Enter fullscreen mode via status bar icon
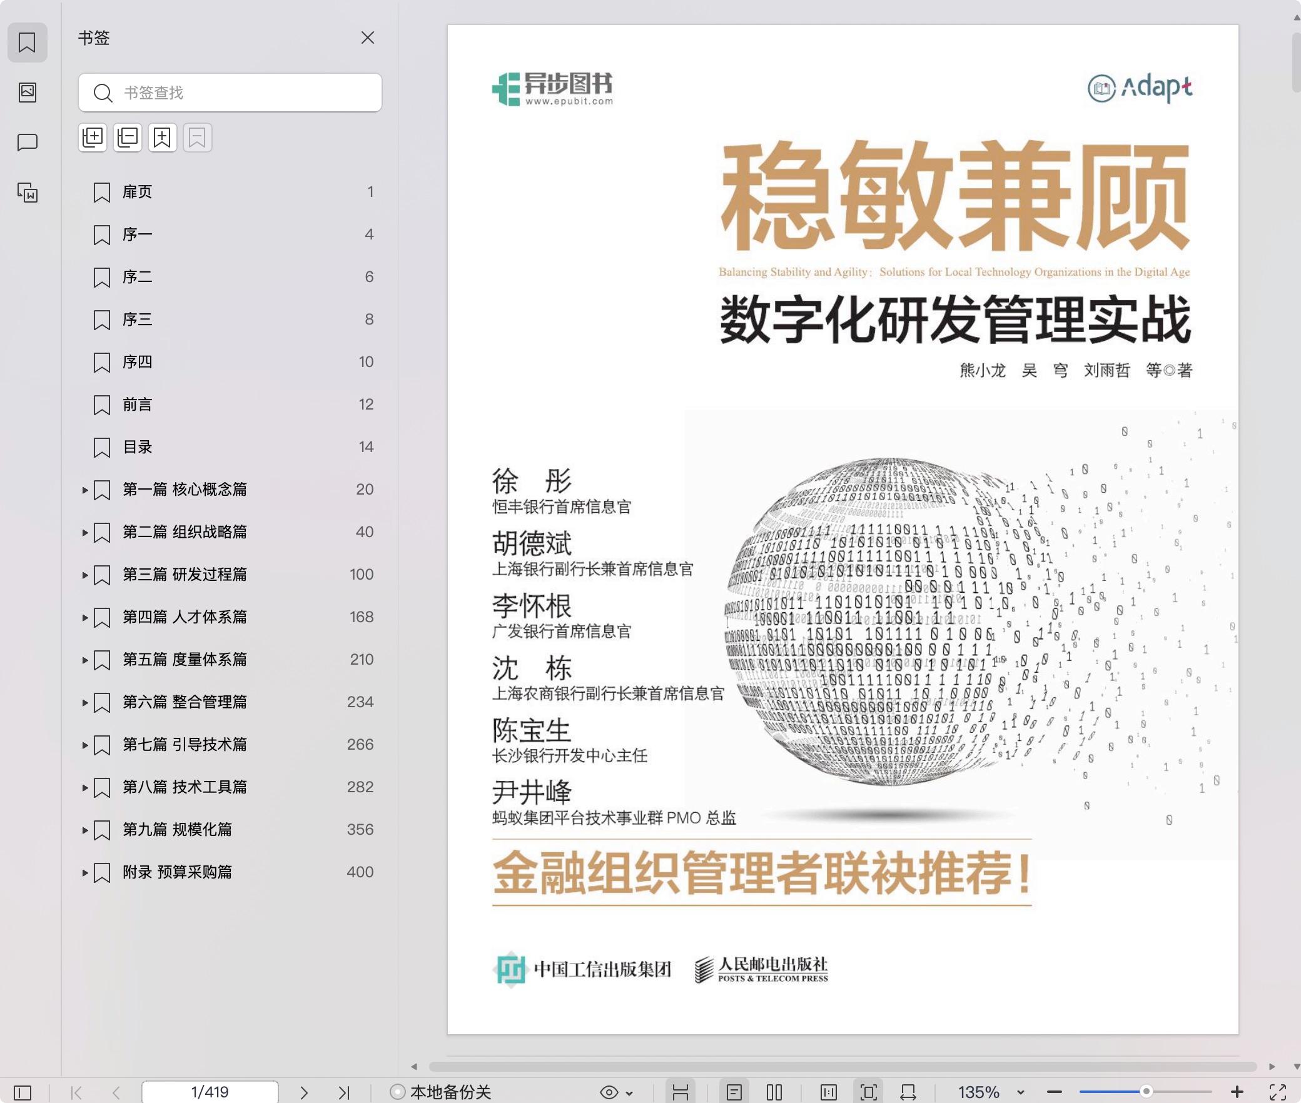Image resolution: width=1301 pixels, height=1103 pixels. 1278,1092
